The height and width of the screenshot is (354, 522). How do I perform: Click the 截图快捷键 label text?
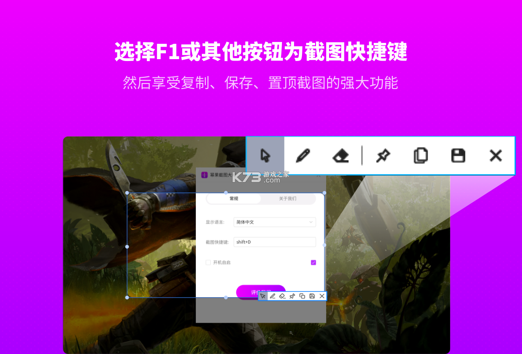tap(217, 242)
